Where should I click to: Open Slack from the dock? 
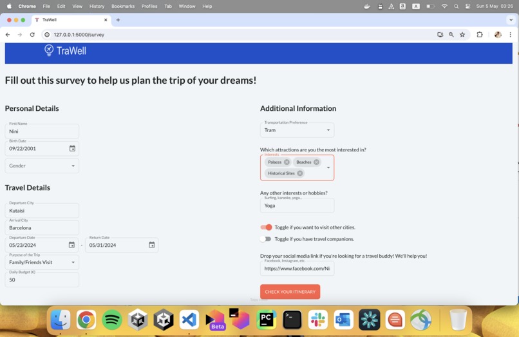pos(318,320)
